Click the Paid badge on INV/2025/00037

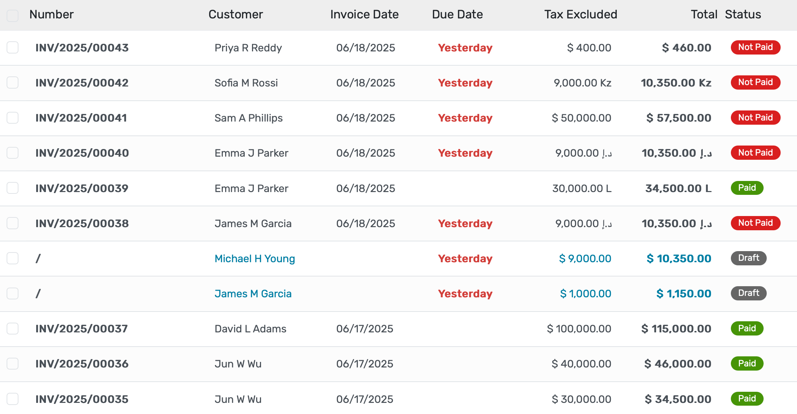point(747,328)
